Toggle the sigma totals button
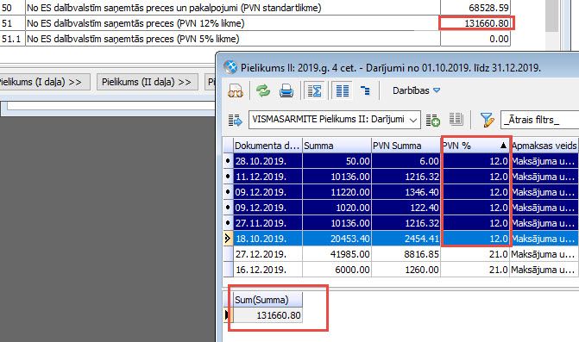The height and width of the screenshot is (342, 579). click(x=314, y=90)
